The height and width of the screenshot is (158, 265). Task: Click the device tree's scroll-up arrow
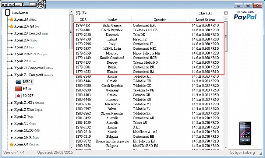coord(71,12)
